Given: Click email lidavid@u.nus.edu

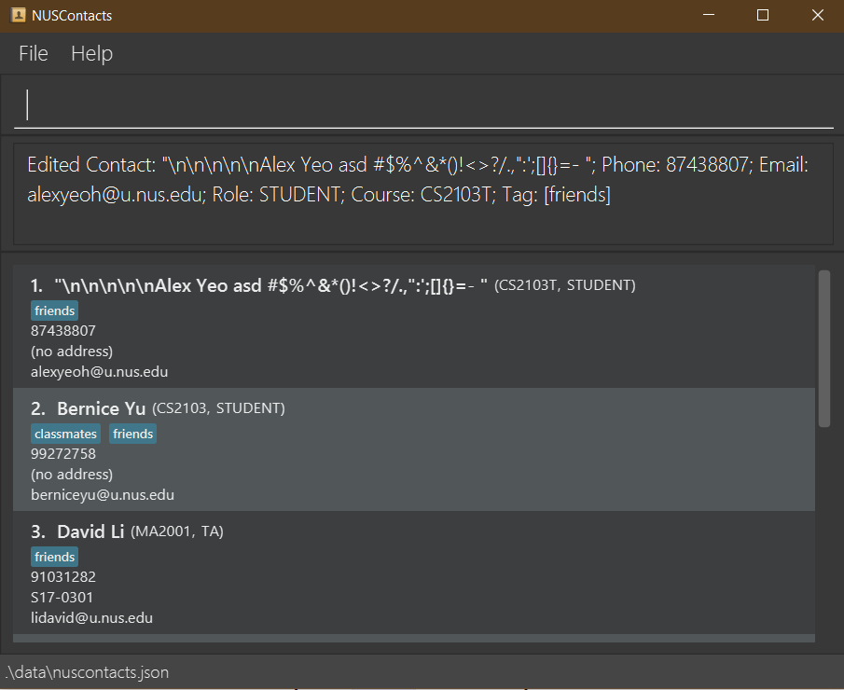Looking at the screenshot, I should [92, 618].
